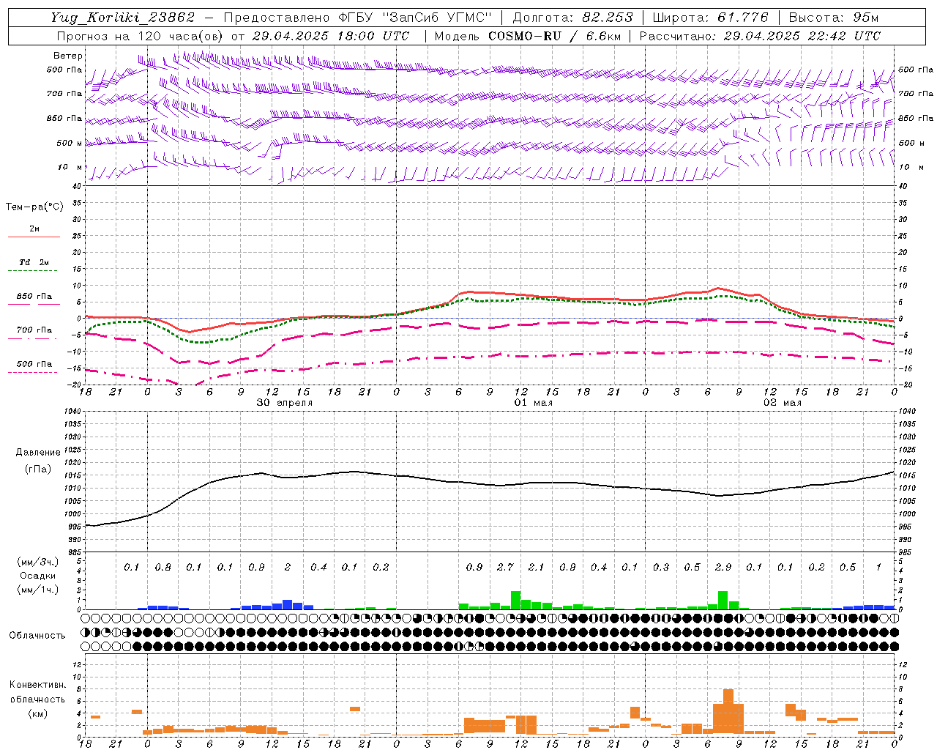Select the Td 2м dew point legend entry

point(34,262)
